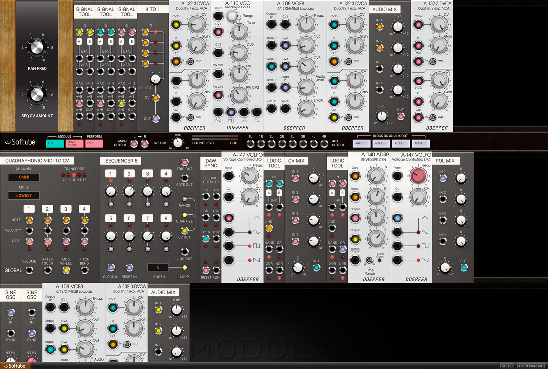Image resolution: width=548 pixels, height=369 pixels.
Task: Open the OMNI channel selector
Action: (24, 177)
